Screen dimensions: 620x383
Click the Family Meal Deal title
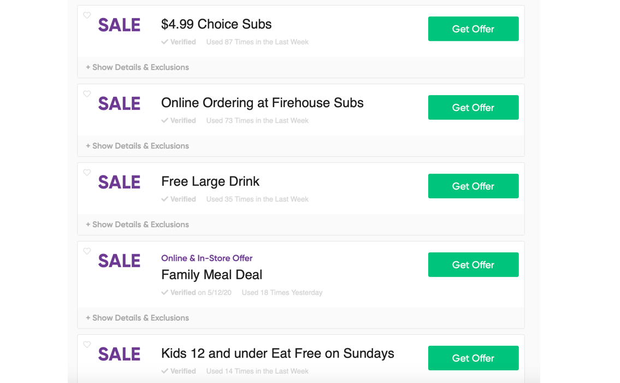point(212,275)
